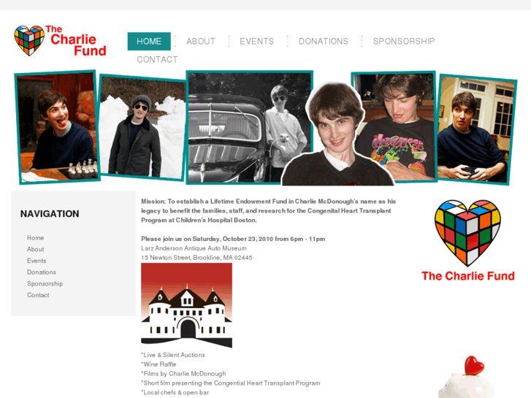531x398 pixels.
Task: Click the Contact link in sidebar
Action: pos(38,295)
